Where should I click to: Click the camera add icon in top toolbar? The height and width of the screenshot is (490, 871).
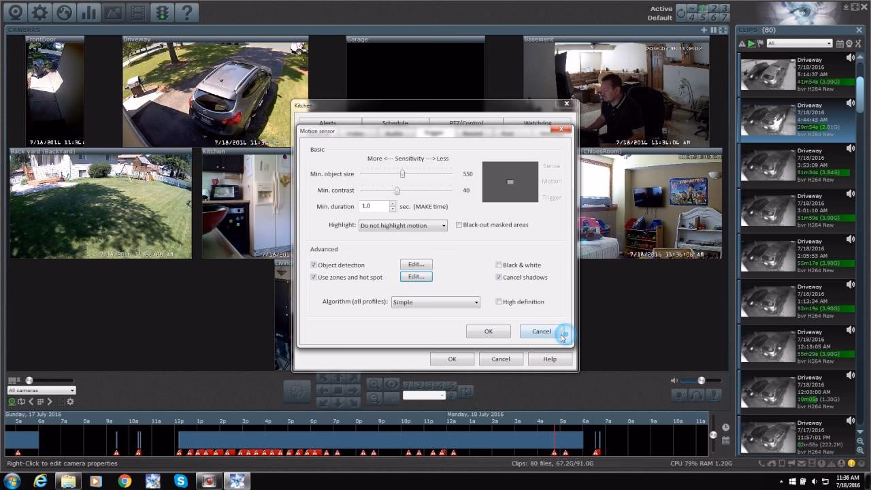pos(704,30)
